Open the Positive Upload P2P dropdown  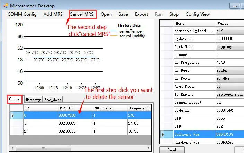tap(230, 31)
